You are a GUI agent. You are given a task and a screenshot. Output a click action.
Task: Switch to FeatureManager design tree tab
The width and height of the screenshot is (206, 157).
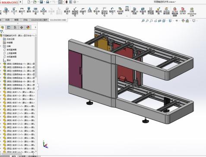(x=2, y=27)
